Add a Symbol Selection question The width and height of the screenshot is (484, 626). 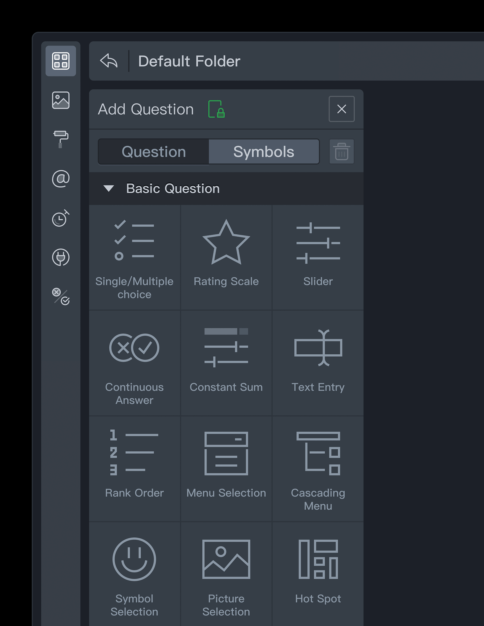(x=135, y=574)
